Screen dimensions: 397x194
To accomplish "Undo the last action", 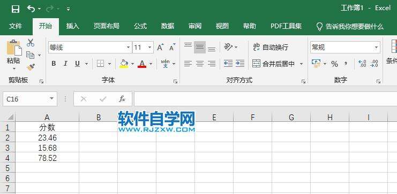I will (31, 9).
